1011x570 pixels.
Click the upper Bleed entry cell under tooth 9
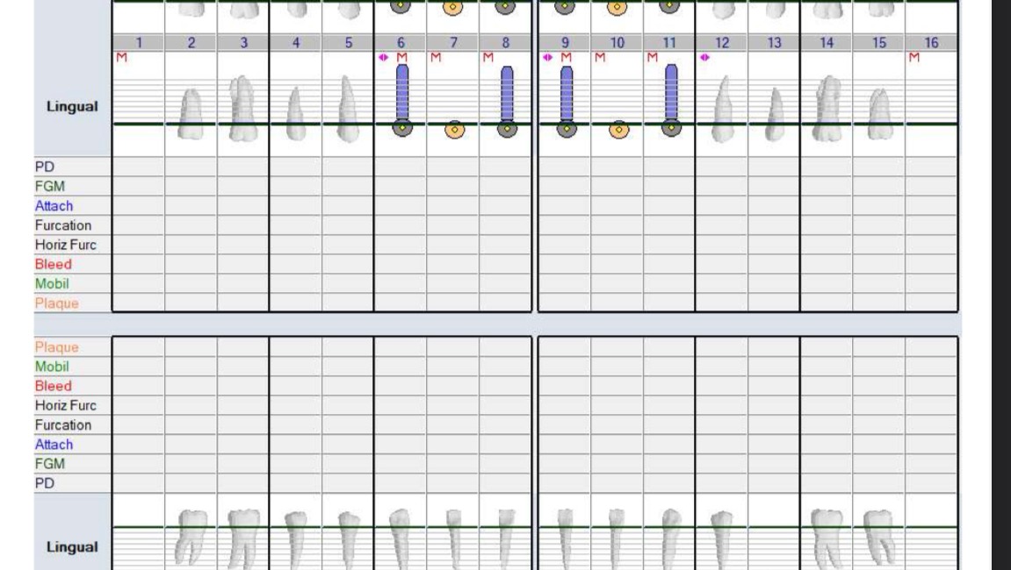(x=565, y=263)
